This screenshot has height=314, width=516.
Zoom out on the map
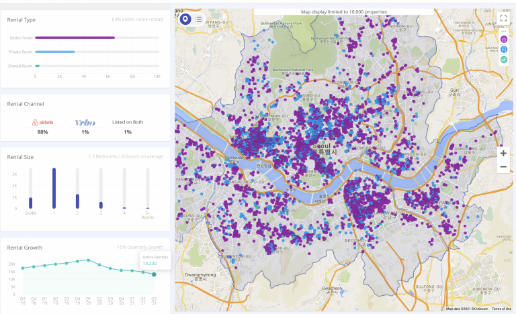[x=503, y=166]
